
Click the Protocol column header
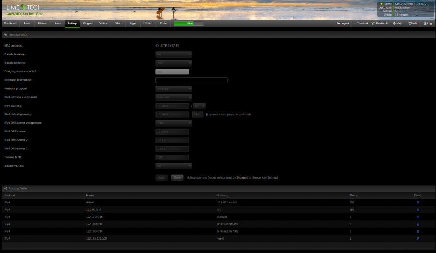tap(10, 196)
